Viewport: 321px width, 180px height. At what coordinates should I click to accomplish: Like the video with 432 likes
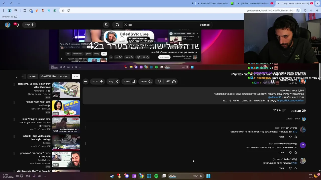pyautogui.click(x=171, y=81)
